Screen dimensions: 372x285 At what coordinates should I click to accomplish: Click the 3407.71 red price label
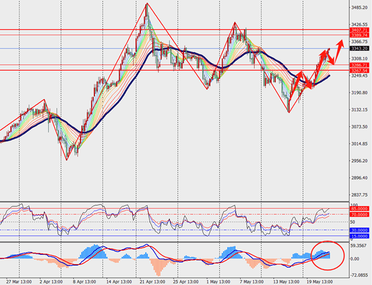359,29
